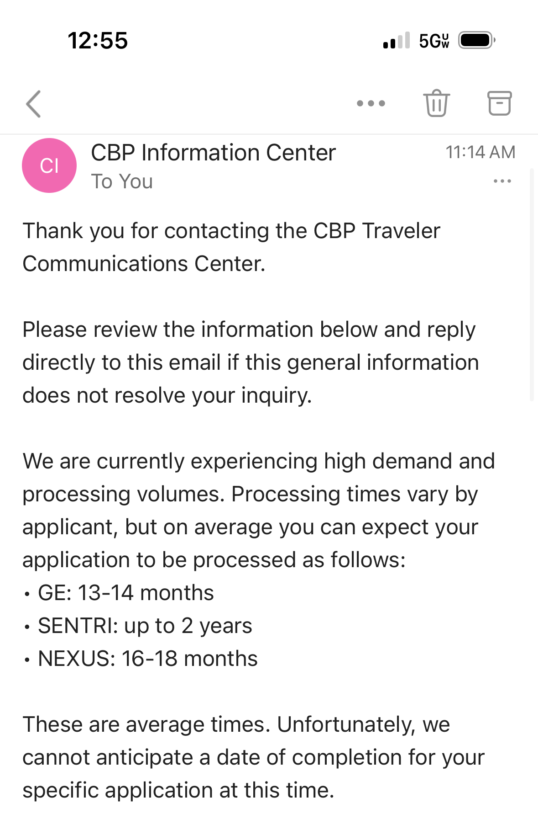Tap the 5G UW network indicator
538x830 pixels.
pyautogui.click(x=434, y=41)
